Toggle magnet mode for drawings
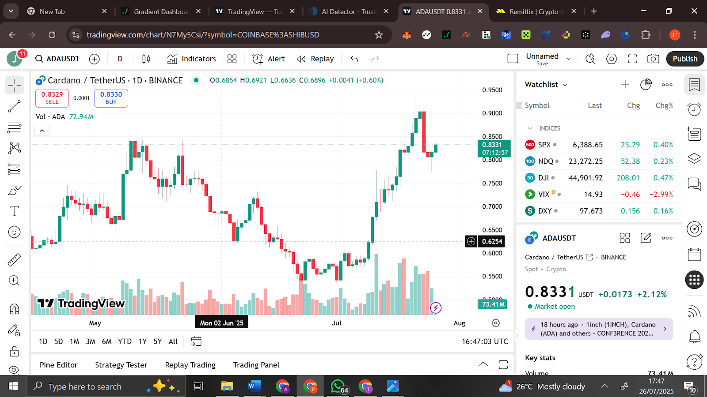Screen dimensions: 707x397 point(14,309)
